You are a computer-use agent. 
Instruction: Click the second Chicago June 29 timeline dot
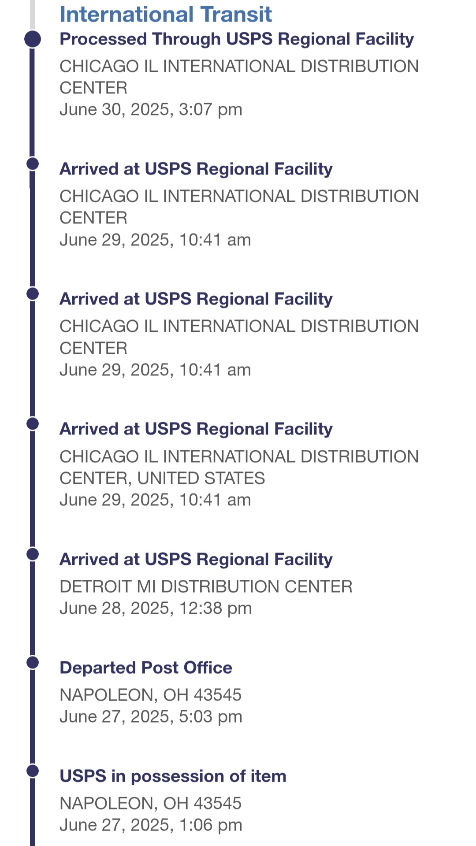(33, 293)
